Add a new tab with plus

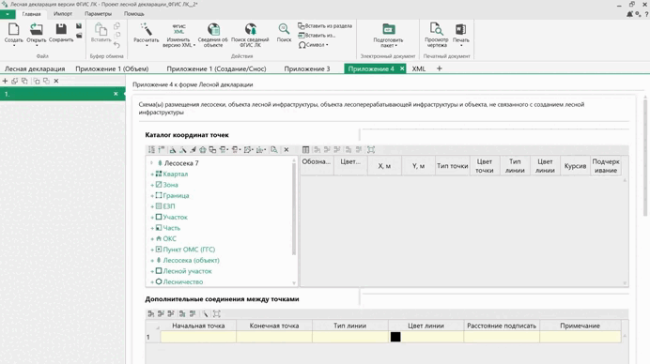[x=439, y=68]
